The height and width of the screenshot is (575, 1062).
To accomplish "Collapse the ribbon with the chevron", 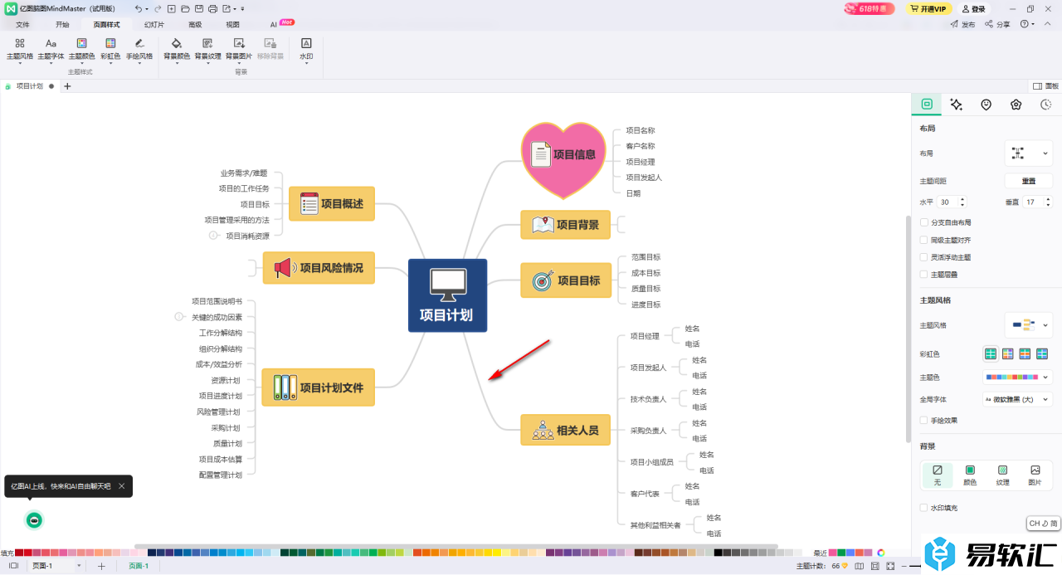I will click(1046, 24).
